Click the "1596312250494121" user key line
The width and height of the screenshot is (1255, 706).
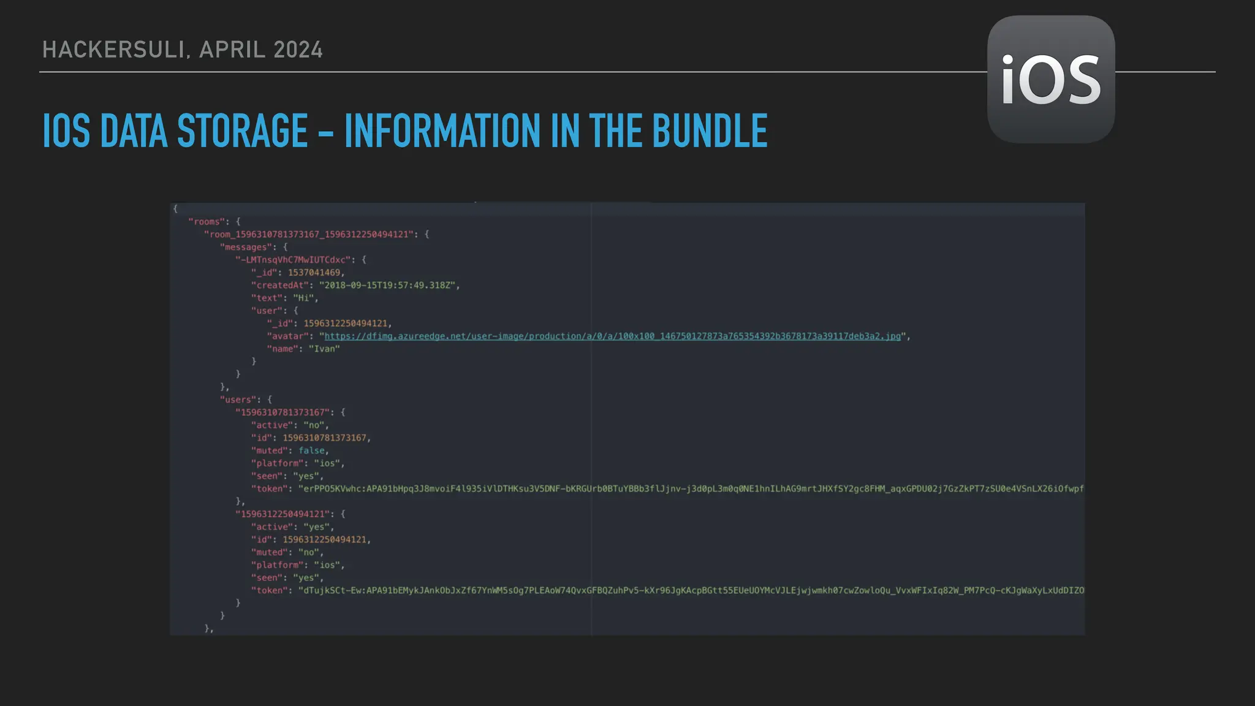(290, 514)
